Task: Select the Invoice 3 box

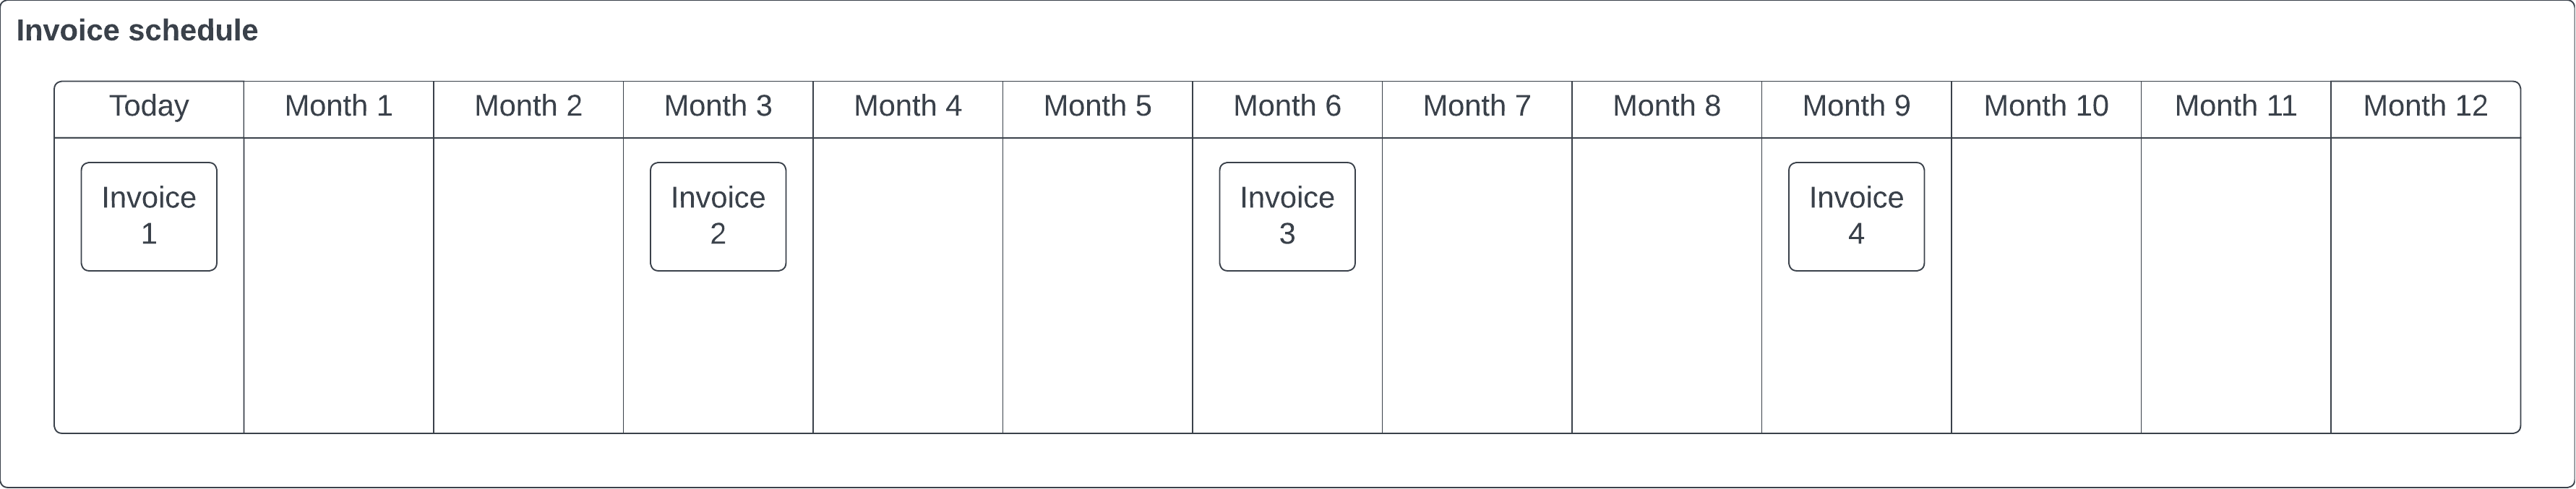Action: click(1287, 217)
